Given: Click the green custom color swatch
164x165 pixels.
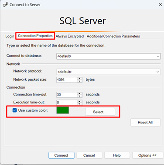Looking at the screenshot, I should pos(62,110).
